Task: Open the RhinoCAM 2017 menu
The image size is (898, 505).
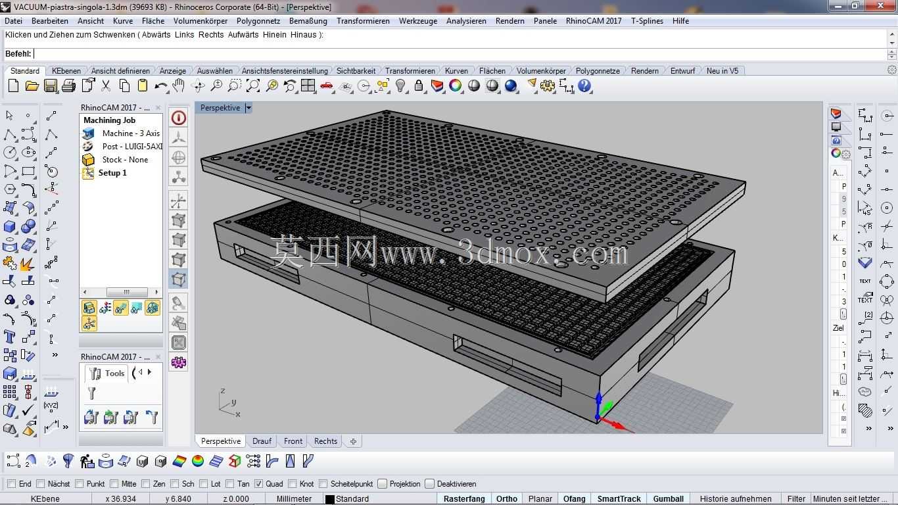Action: (594, 21)
